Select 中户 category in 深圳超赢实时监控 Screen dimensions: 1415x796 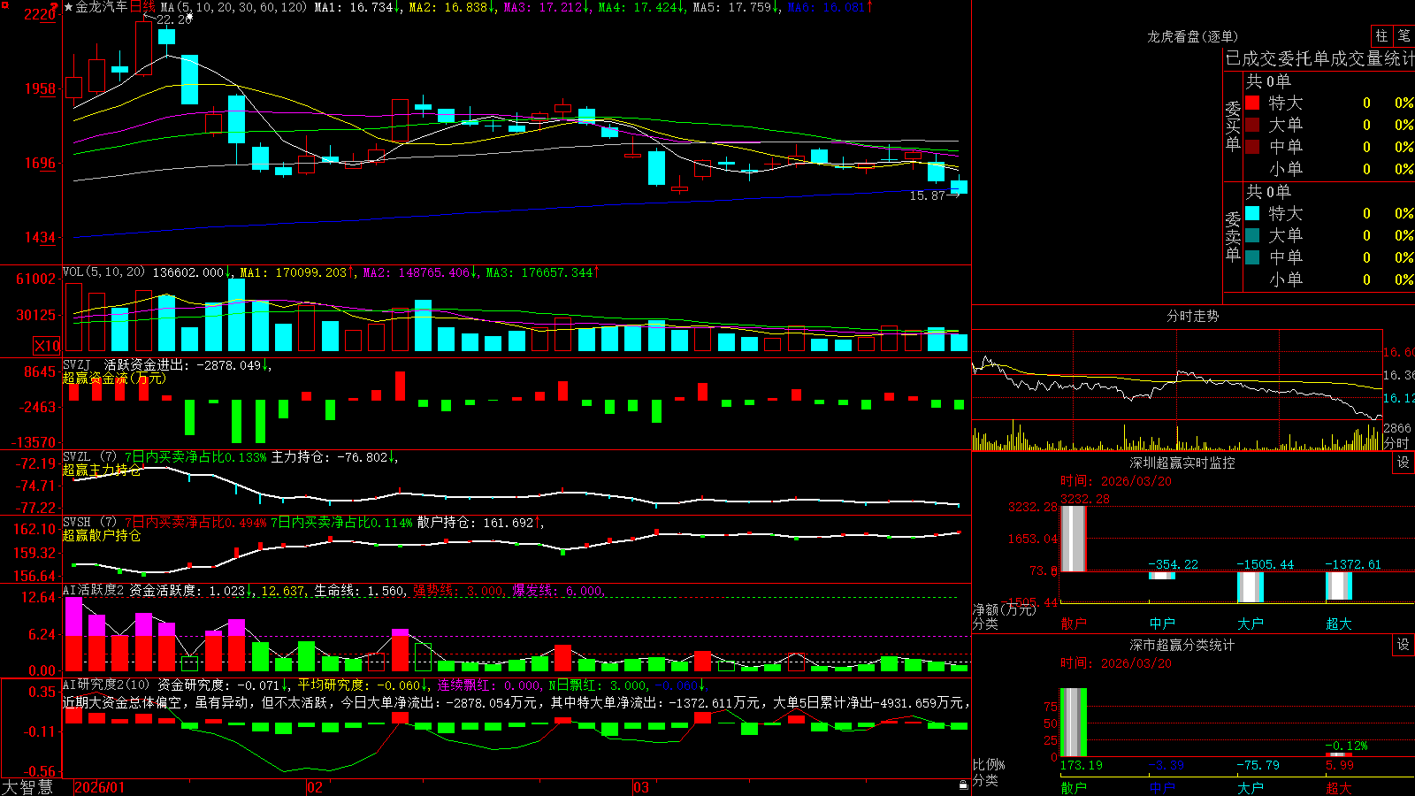tap(1162, 624)
